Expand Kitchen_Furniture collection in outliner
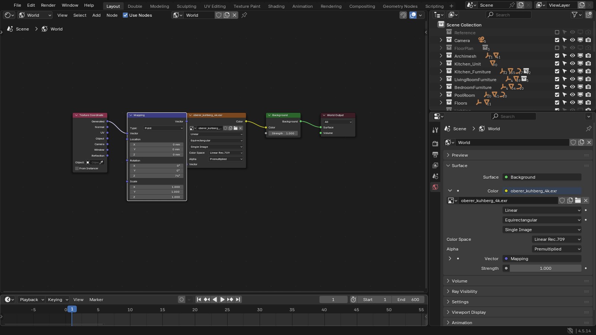Image resolution: width=596 pixels, height=335 pixels. pyautogui.click(x=441, y=71)
